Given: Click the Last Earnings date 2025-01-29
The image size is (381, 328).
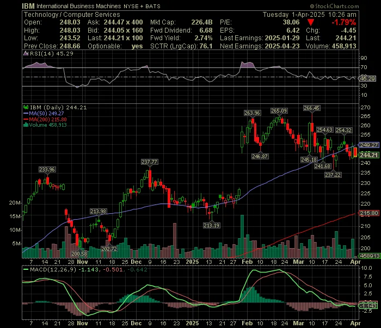Looking at the screenshot, I should [x=282, y=38].
